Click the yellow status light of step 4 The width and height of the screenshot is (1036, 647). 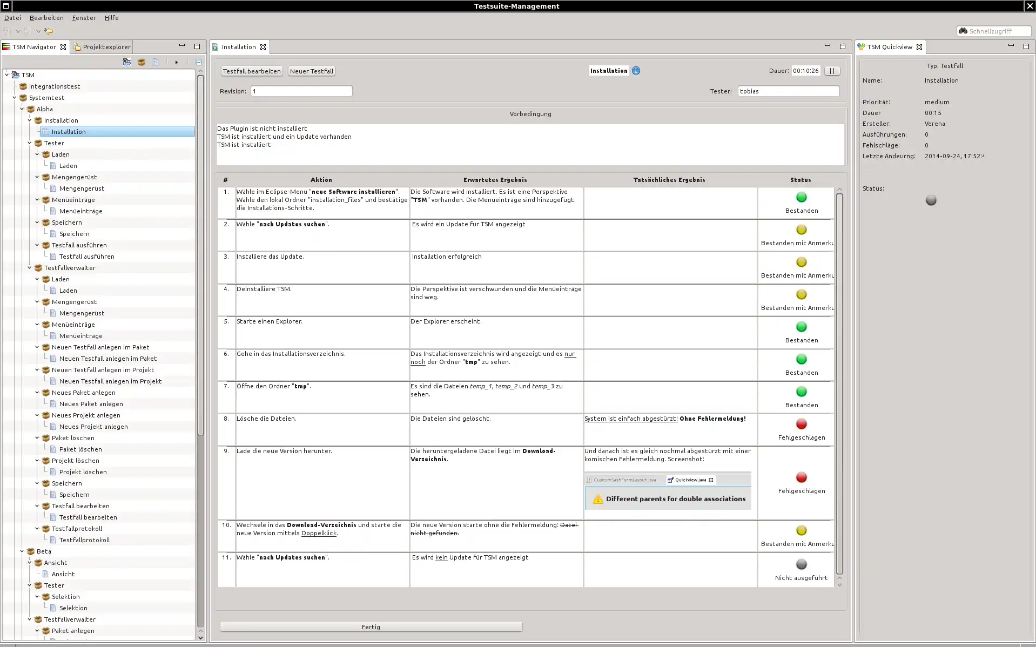click(802, 294)
